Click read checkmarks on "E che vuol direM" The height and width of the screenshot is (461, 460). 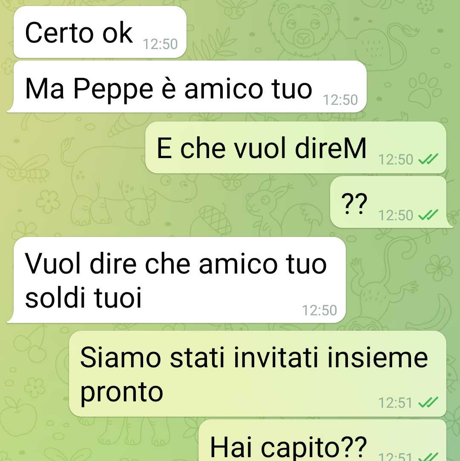point(428,159)
